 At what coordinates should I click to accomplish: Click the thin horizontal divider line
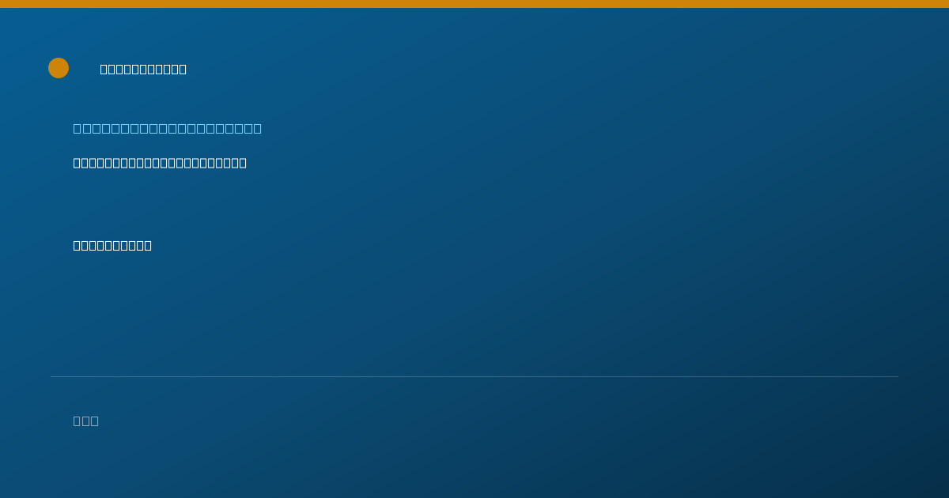click(x=475, y=376)
